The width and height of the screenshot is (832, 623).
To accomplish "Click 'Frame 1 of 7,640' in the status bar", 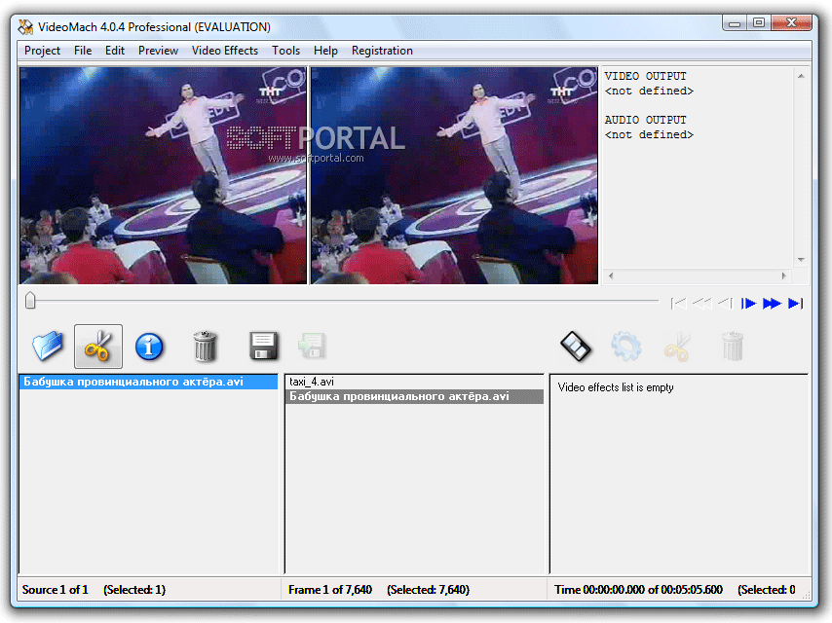I will [x=330, y=590].
